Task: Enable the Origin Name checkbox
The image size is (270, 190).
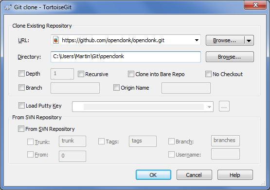Action: (116, 88)
